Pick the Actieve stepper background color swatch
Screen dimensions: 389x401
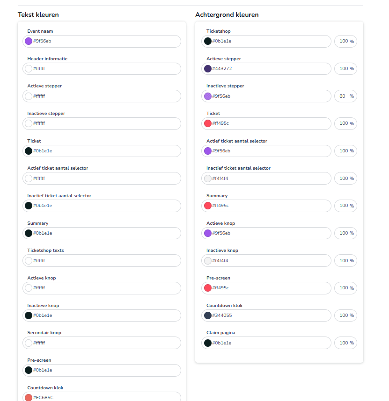[208, 69]
